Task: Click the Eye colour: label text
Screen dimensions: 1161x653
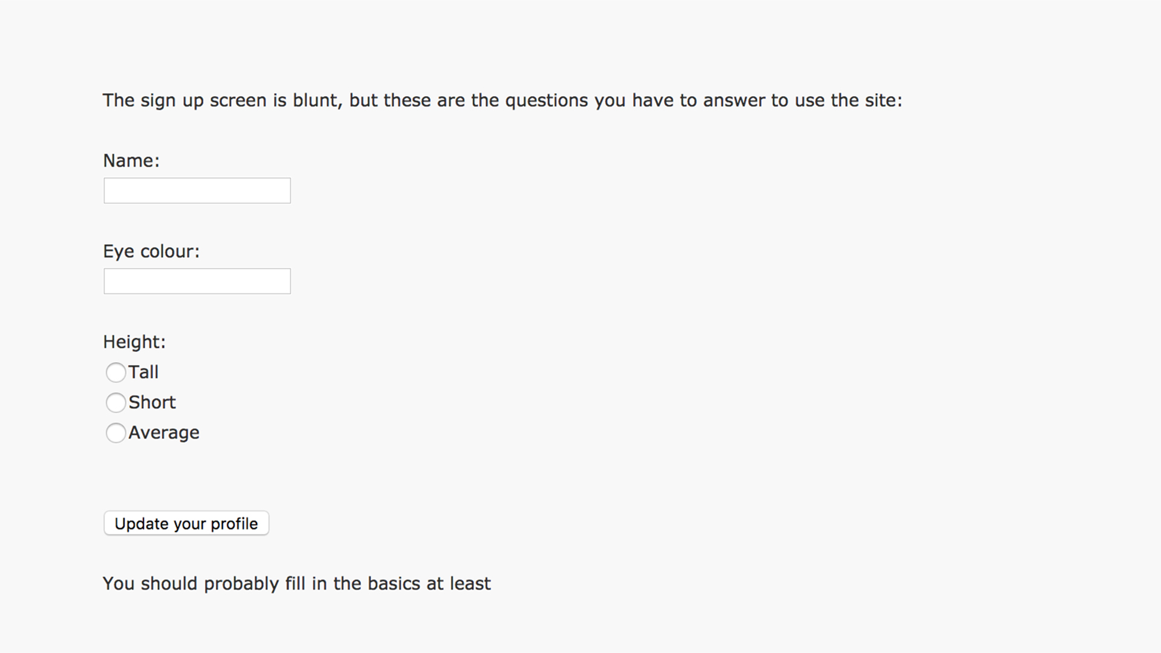Action: coord(151,252)
